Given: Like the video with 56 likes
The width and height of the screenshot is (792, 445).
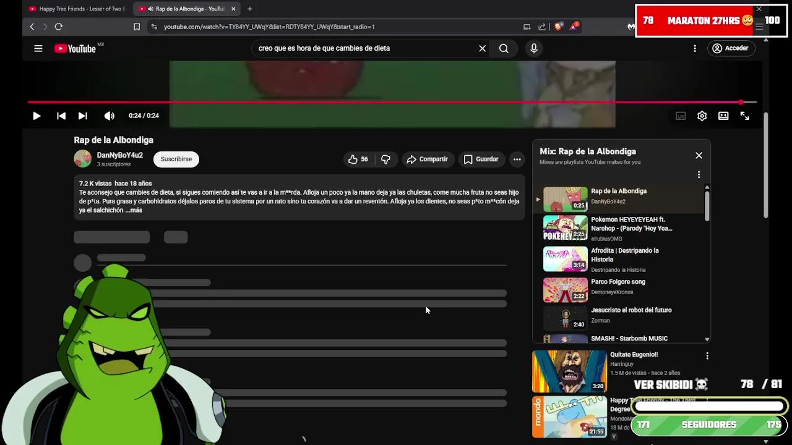Looking at the screenshot, I should pos(358,159).
